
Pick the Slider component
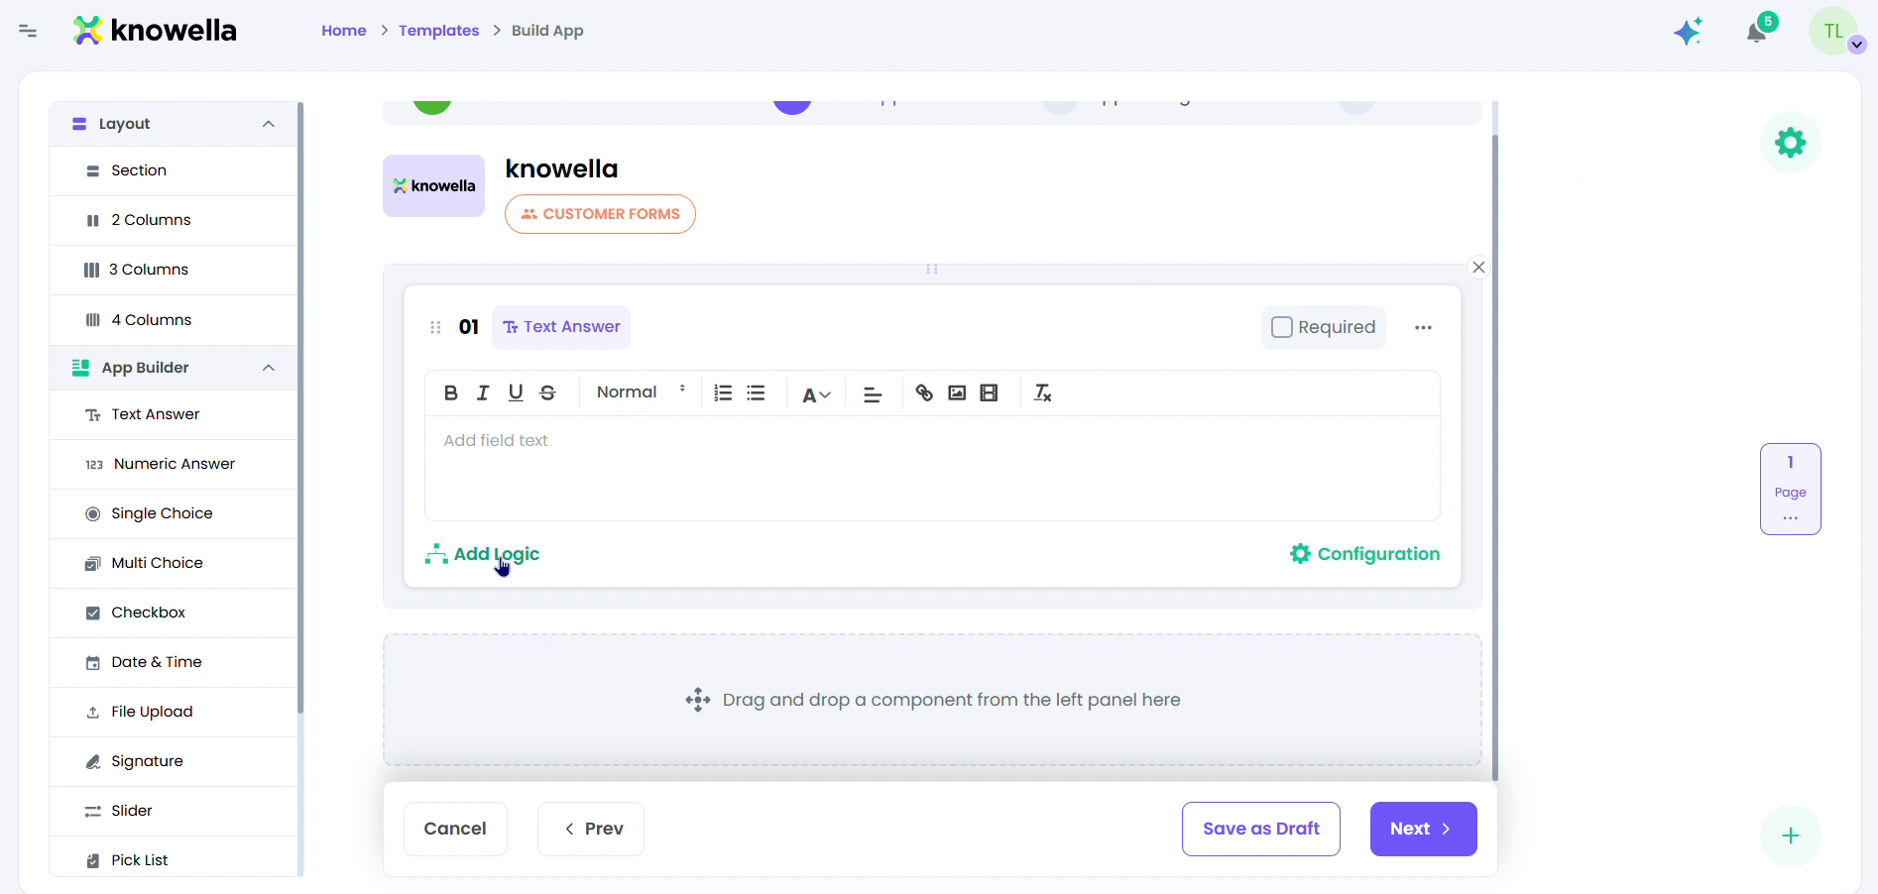click(x=174, y=811)
